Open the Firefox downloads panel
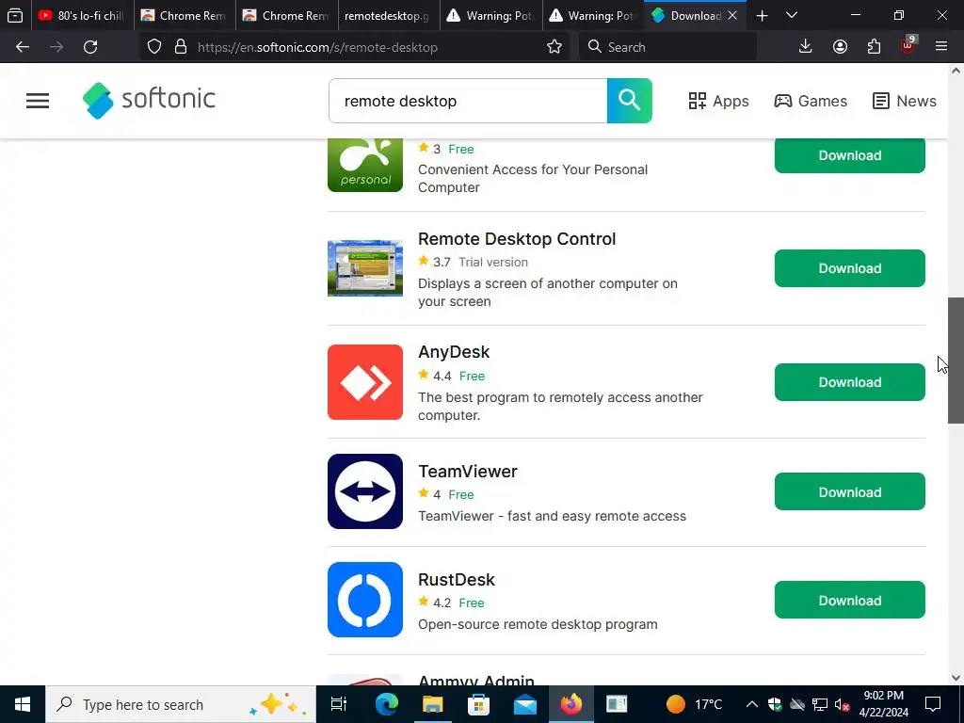This screenshot has height=723, width=964. click(x=806, y=47)
